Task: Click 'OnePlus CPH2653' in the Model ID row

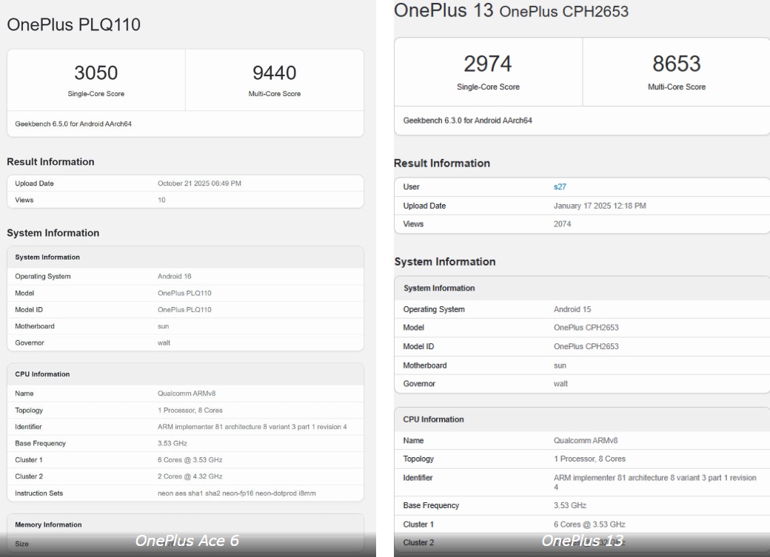Action: tap(586, 346)
